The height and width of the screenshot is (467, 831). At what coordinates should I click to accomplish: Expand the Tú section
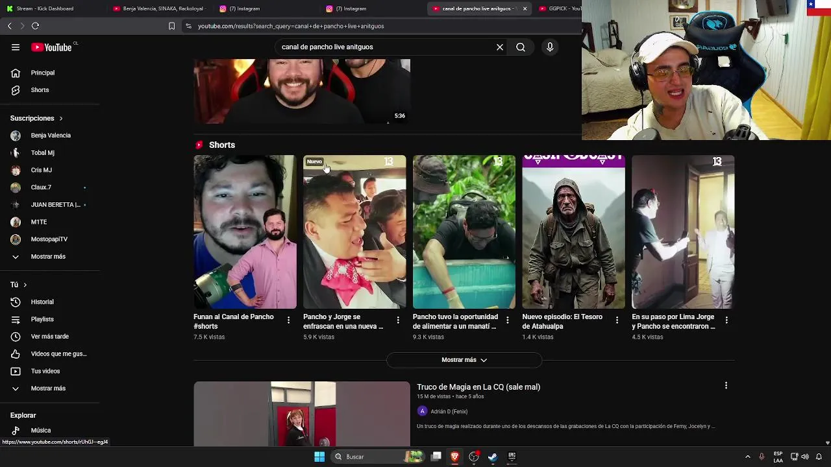tap(19, 285)
